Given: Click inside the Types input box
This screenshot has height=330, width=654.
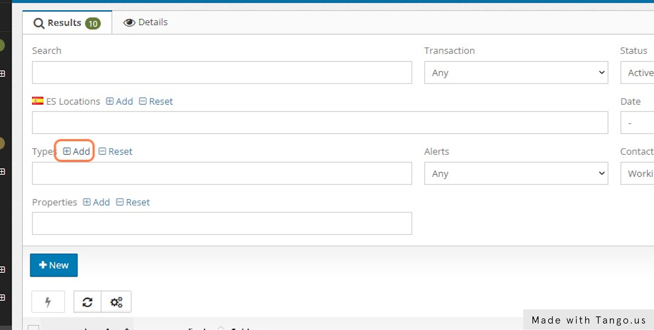Looking at the screenshot, I should click(222, 174).
